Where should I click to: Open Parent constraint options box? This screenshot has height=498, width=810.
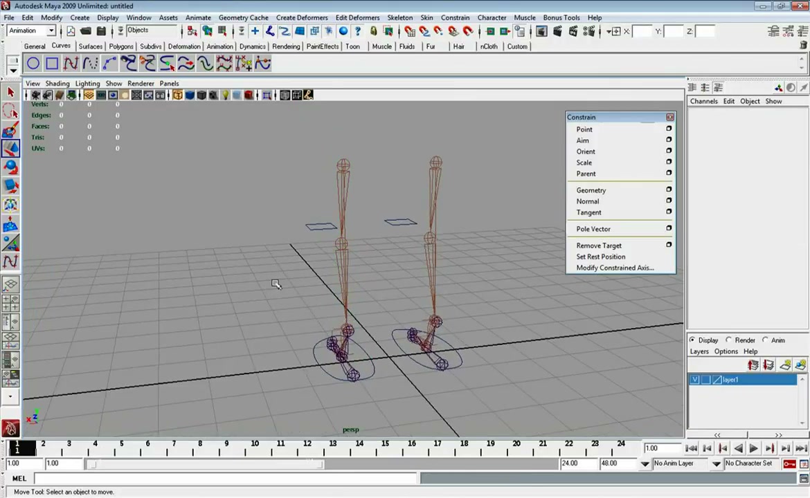coord(669,173)
